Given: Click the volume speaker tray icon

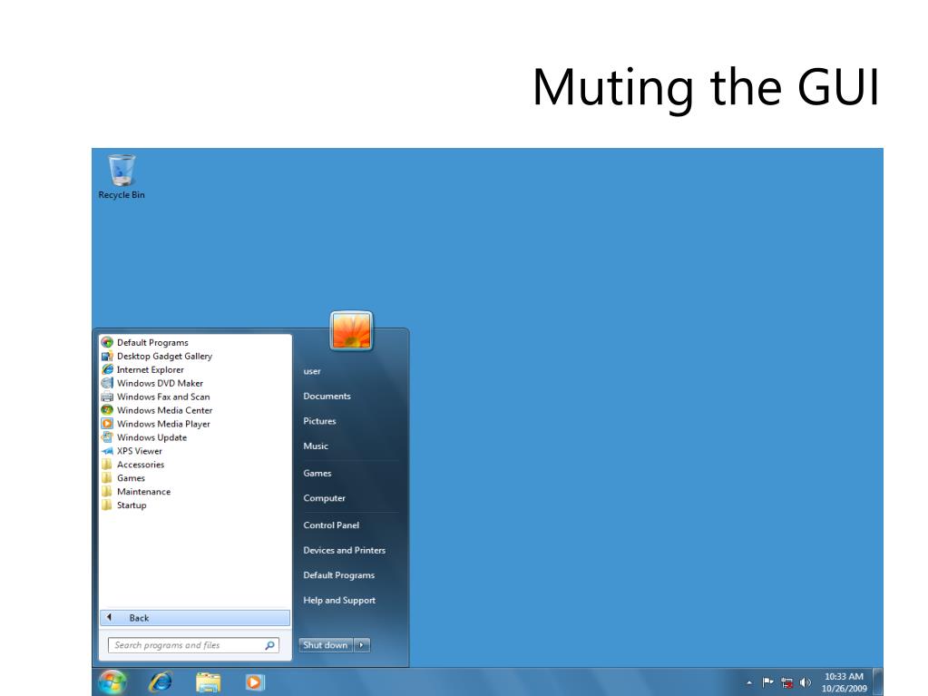Looking at the screenshot, I should point(805,682).
